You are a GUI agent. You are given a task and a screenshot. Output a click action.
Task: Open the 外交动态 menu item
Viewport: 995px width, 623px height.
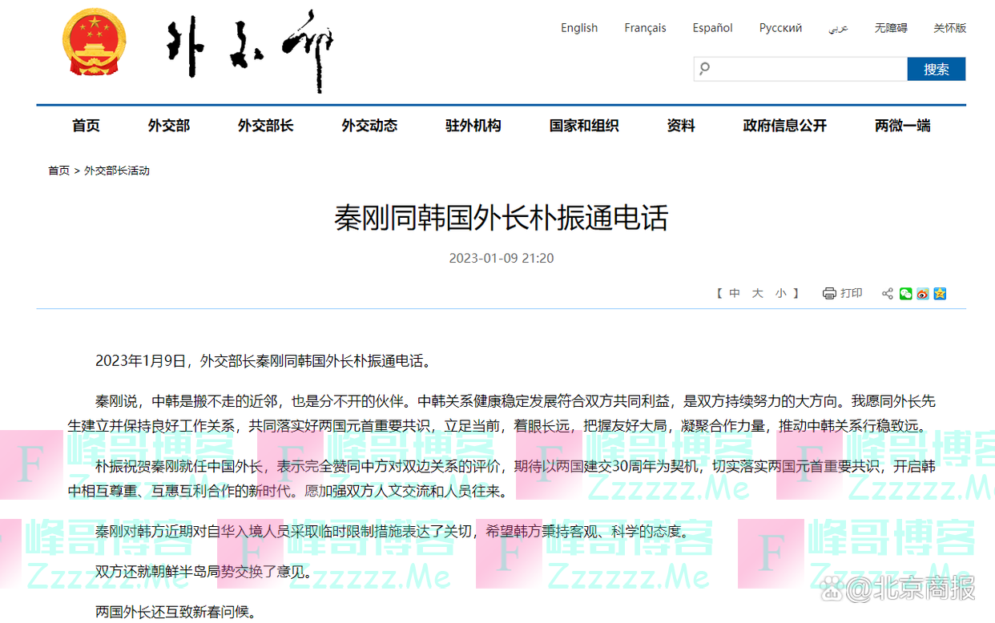pos(369,126)
